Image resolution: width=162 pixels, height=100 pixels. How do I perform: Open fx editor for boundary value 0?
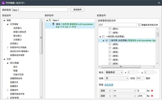click(x=148, y=91)
